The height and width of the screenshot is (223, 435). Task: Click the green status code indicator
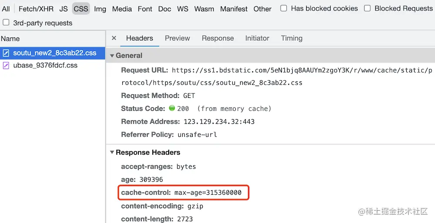pyautogui.click(x=172, y=108)
